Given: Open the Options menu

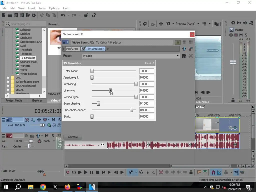Looking at the screenshot, I should 54,8.
